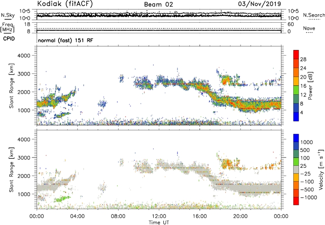The image size is (325, 225).
Task: Click the '08:00' time axis label
Action: tap(118, 216)
